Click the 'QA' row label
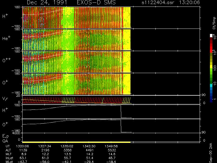Viewport: 217px width, 163px height. tap(5, 141)
